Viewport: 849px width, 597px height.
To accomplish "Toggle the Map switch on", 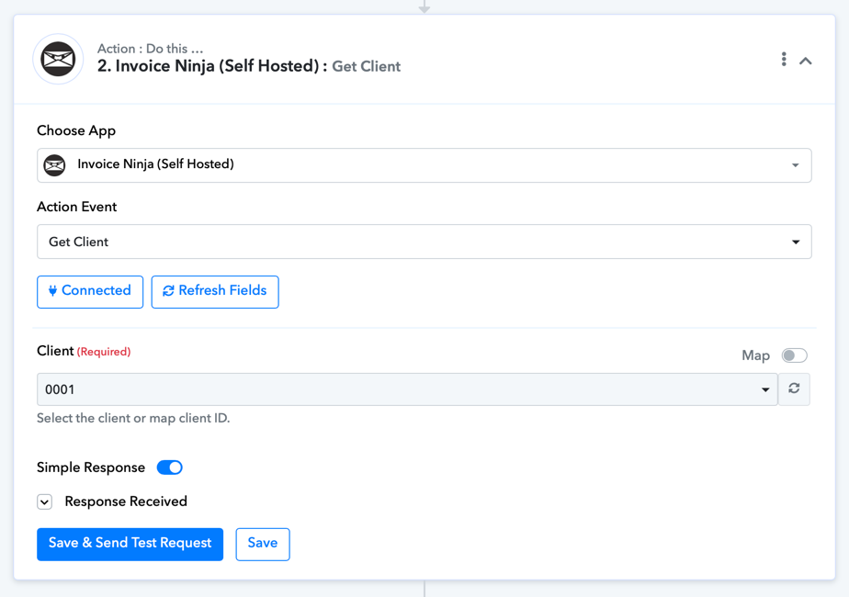I will (794, 355).
